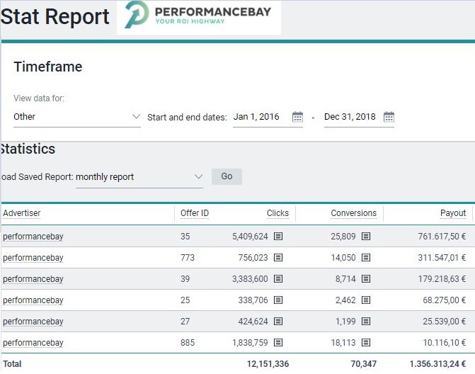Open conversion details for 2,462 conversions

(366, 300)
